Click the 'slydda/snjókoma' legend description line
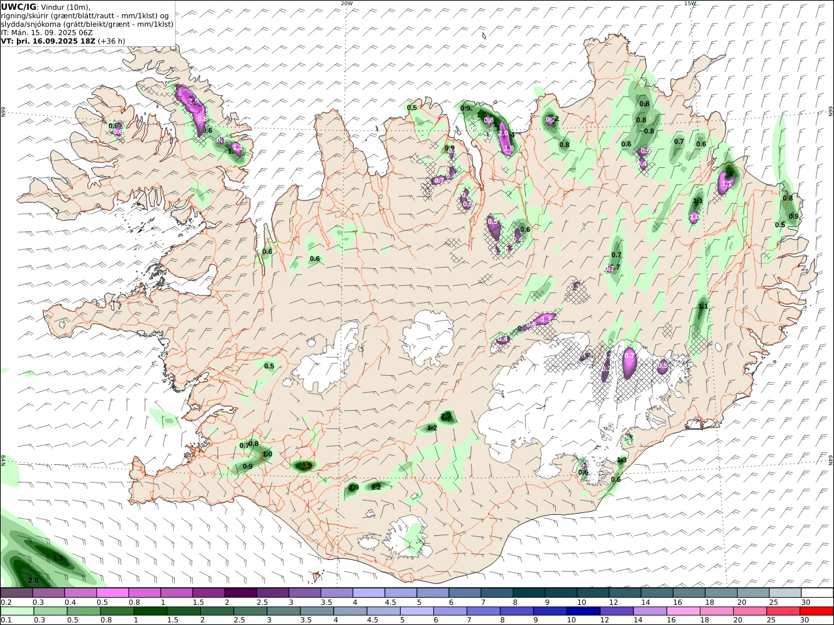The width and height of the screenshot is (834, 625). (87, 24)
